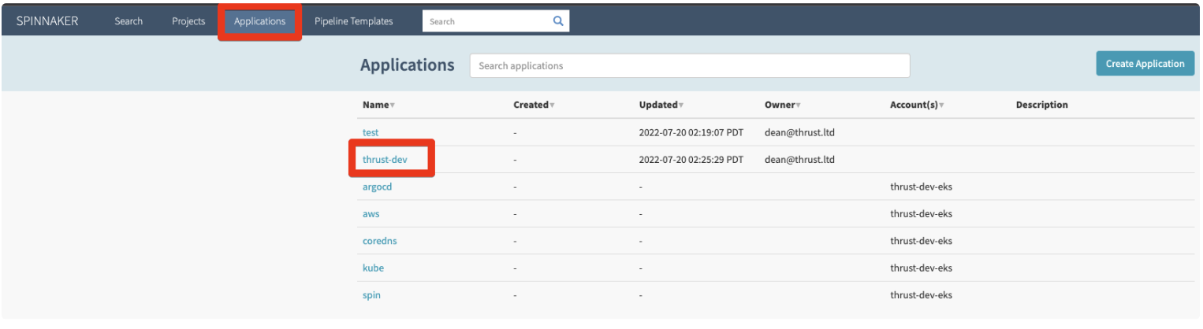Click dean@thrust.ltd owner in thrust-dev row
This screenshot has height=329, width=1203.
(x=799, y=160)
